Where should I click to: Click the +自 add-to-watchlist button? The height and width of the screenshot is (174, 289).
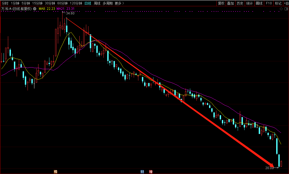coord(286,3)
